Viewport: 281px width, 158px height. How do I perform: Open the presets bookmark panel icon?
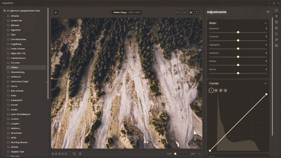click(x=276, y=34)
